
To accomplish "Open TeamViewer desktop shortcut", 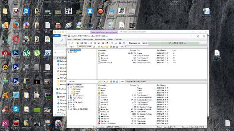I will pyautogui.click(x=26, y=11).
